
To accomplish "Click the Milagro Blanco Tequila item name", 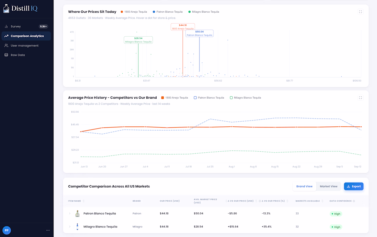I will pos(100,227).
